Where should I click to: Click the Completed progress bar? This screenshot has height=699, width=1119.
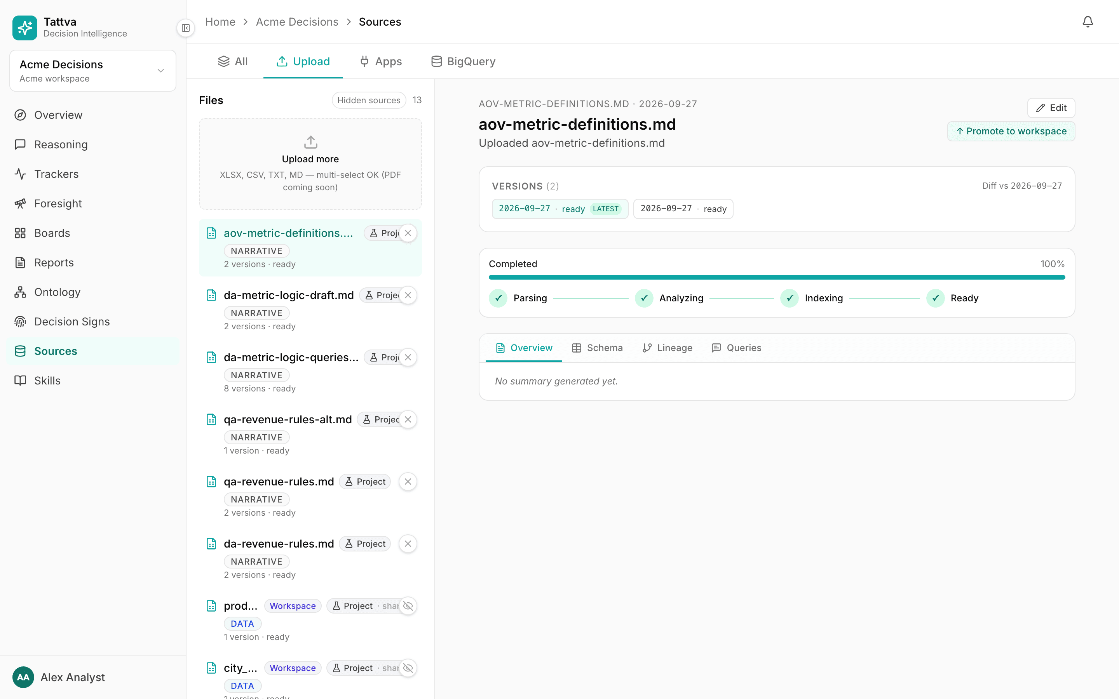click(x=776, y=277)
